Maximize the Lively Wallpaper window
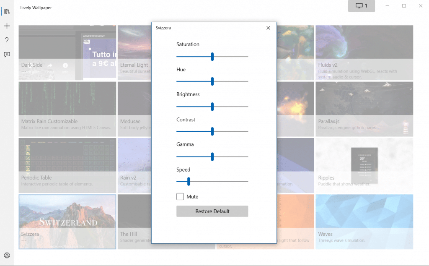429x266 pixels. point(404,6)
